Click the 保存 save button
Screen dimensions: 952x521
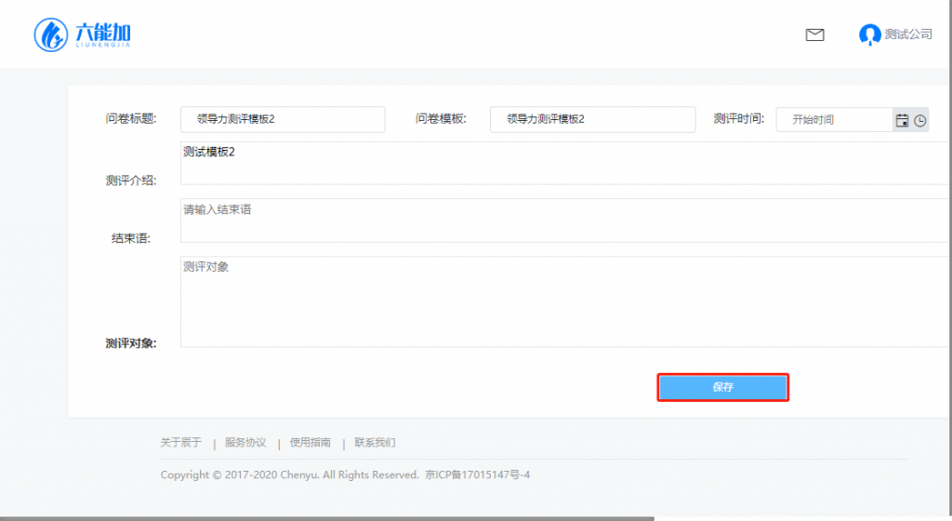click(722, 387)
